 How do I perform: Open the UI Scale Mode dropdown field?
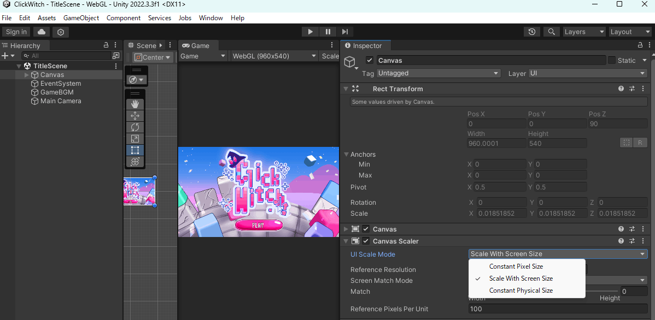(558, 254)
